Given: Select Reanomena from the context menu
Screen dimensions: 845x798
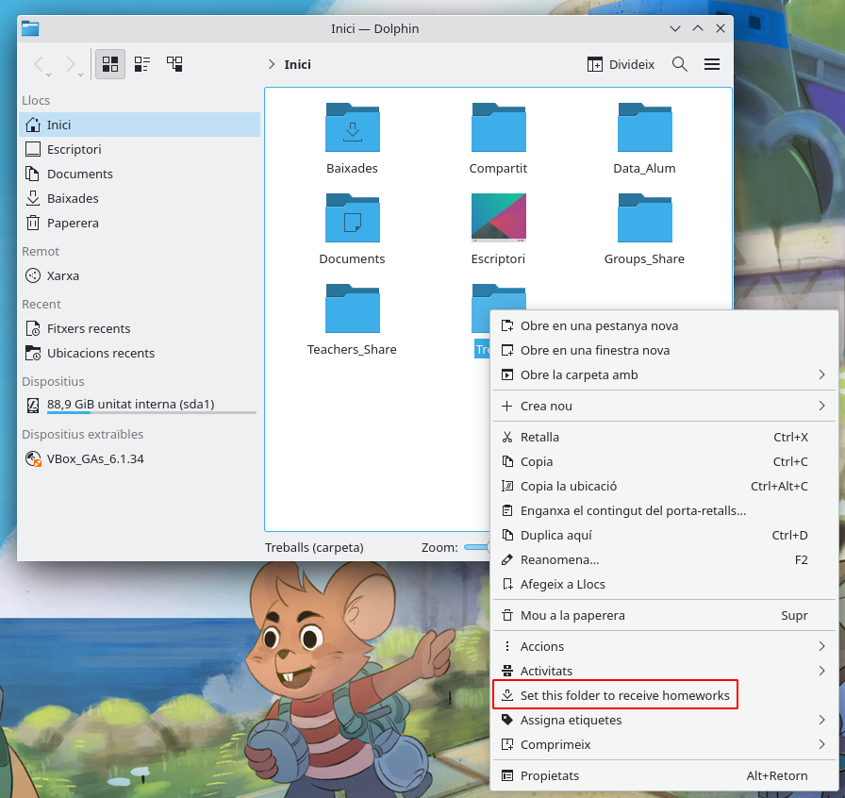Looking at the screenshot, I should click(x=559, y=559).
